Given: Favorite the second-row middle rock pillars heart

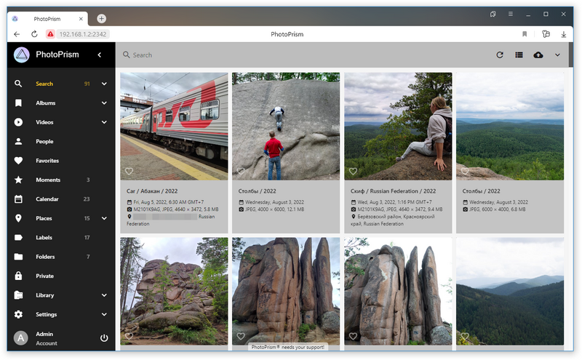Looking at the screenshot, I should pos(241,336).
